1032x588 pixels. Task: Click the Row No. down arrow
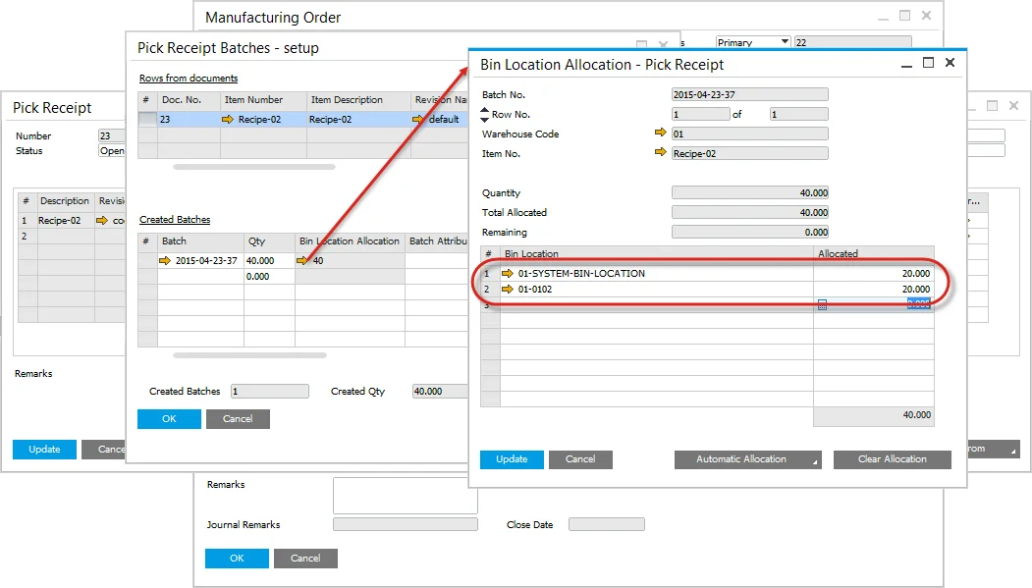[484, 119]
